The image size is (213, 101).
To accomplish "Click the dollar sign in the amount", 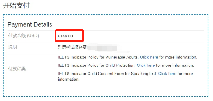I will [59, 36].
